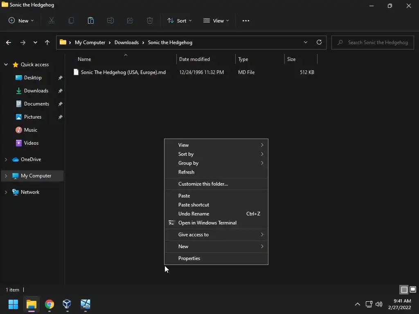Collapse the Quick access tree node
Image resolution: width=419 pixels, height=314 pixels.
coord(6,64)
